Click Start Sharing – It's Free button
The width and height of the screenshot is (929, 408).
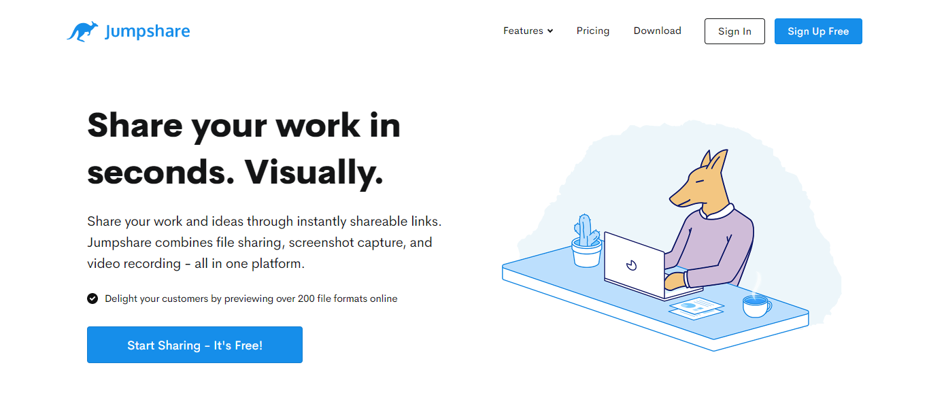(195, 345)
